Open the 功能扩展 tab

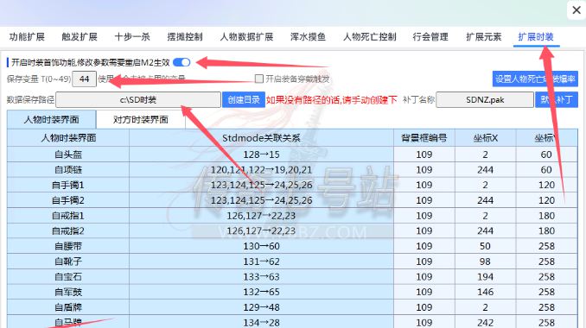coord(27,37)
